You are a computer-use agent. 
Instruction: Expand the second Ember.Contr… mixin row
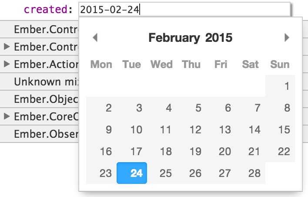pos(6,46)
